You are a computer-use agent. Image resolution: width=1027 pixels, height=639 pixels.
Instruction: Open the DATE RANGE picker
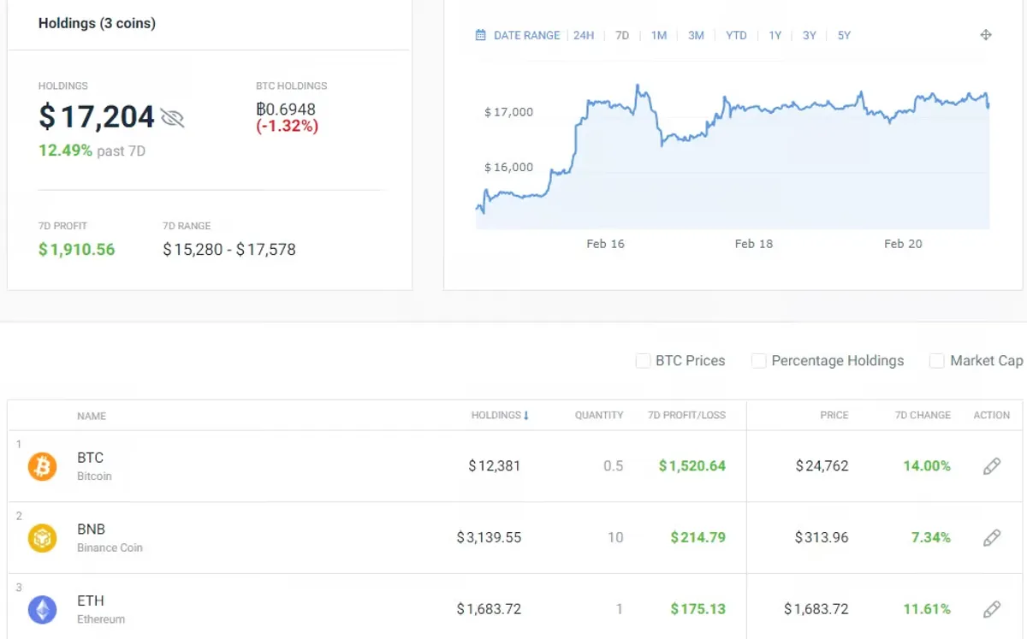pyautogui.click(x=526, y=35)
